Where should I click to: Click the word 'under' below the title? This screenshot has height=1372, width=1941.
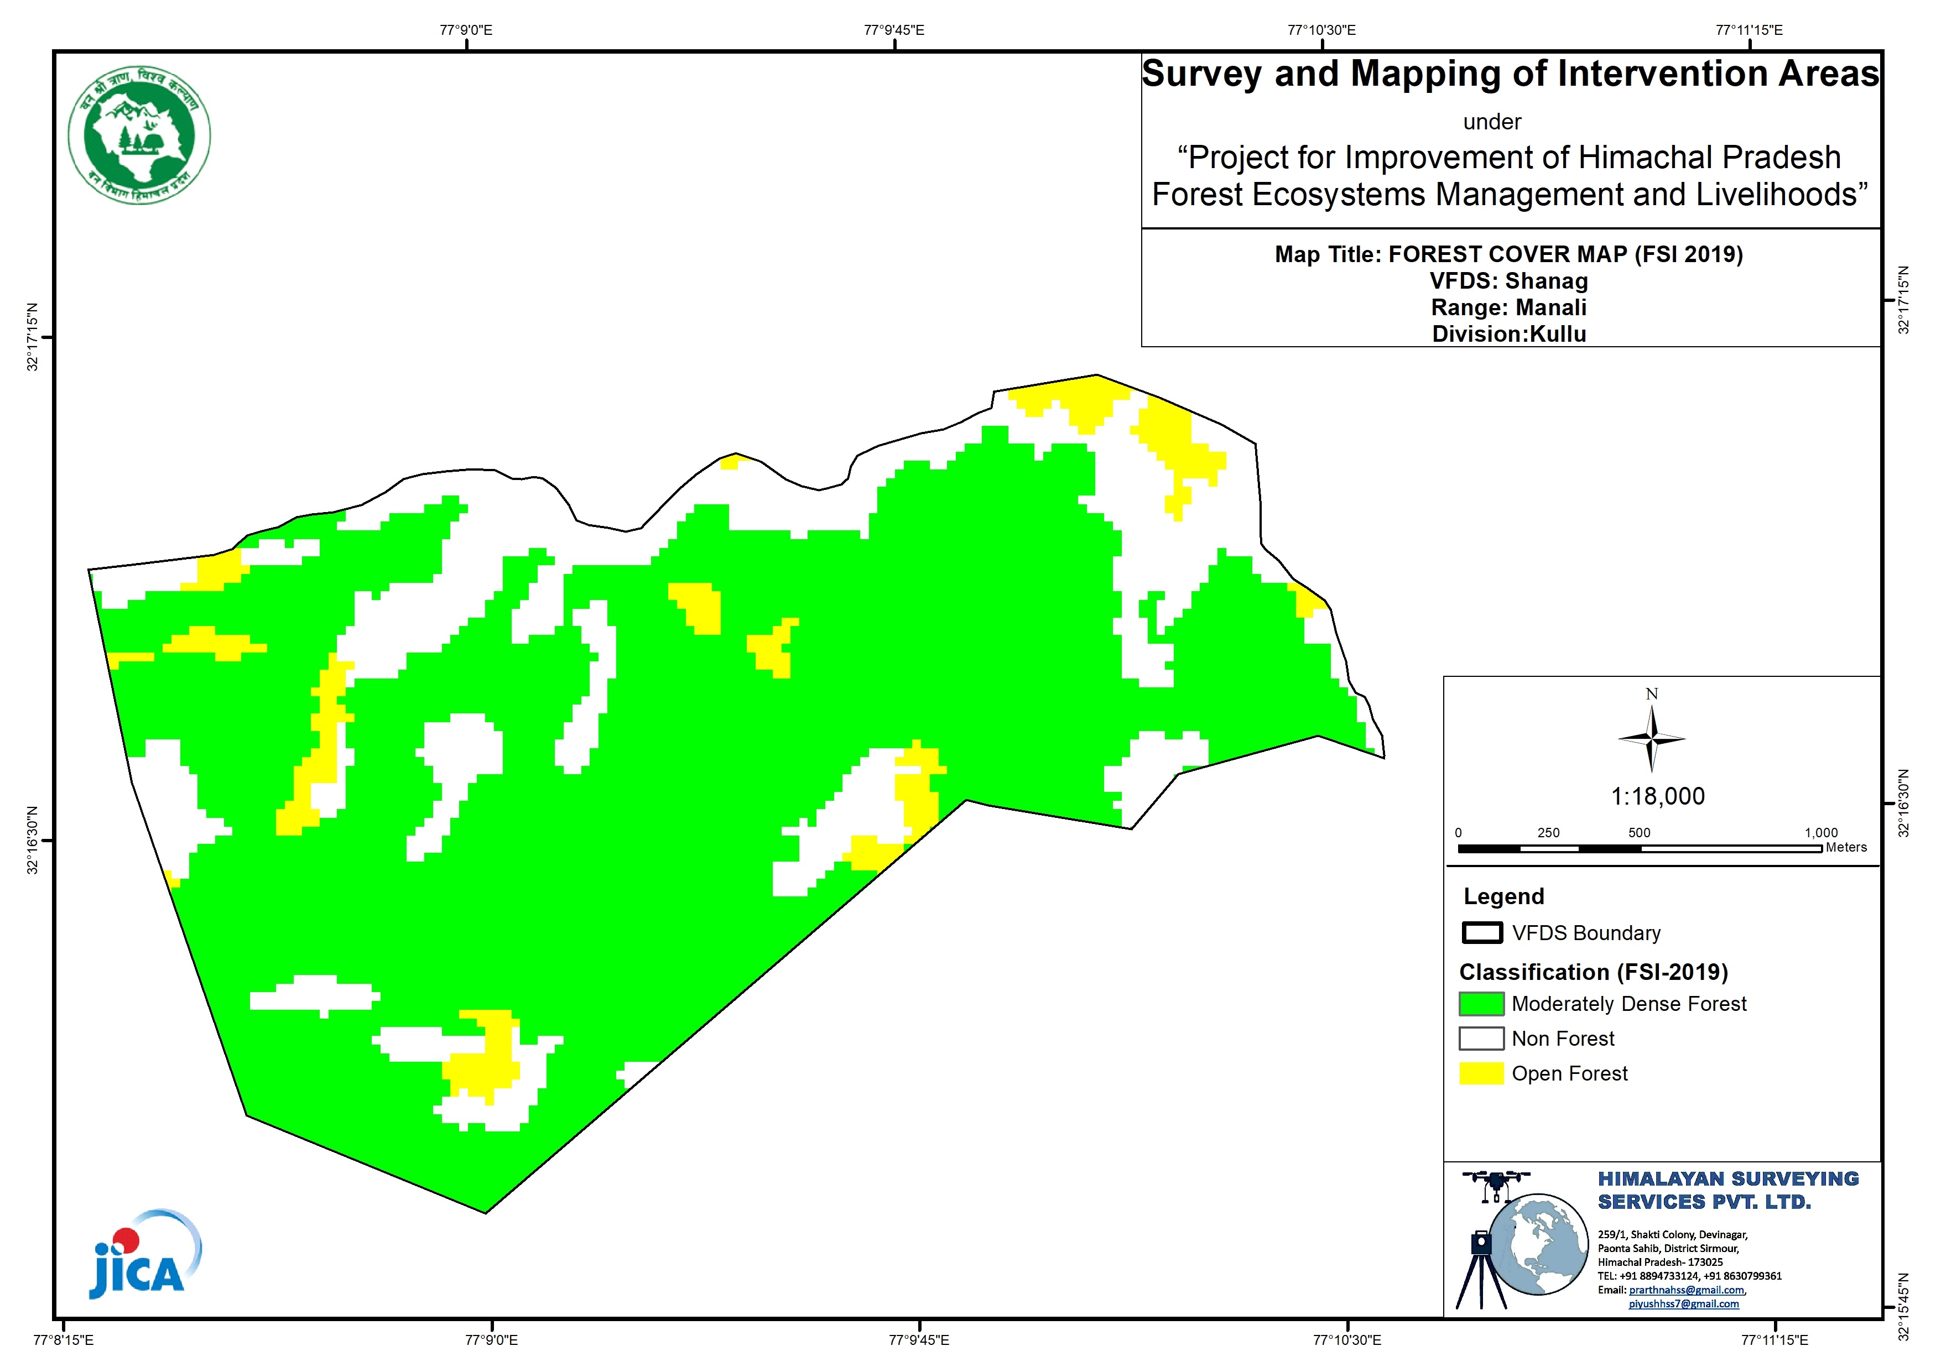pos(1492,122)
